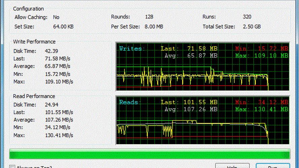Click the Set Size value 64.00 KB
This screenshot has width=299, height=168.
point(63,26)
